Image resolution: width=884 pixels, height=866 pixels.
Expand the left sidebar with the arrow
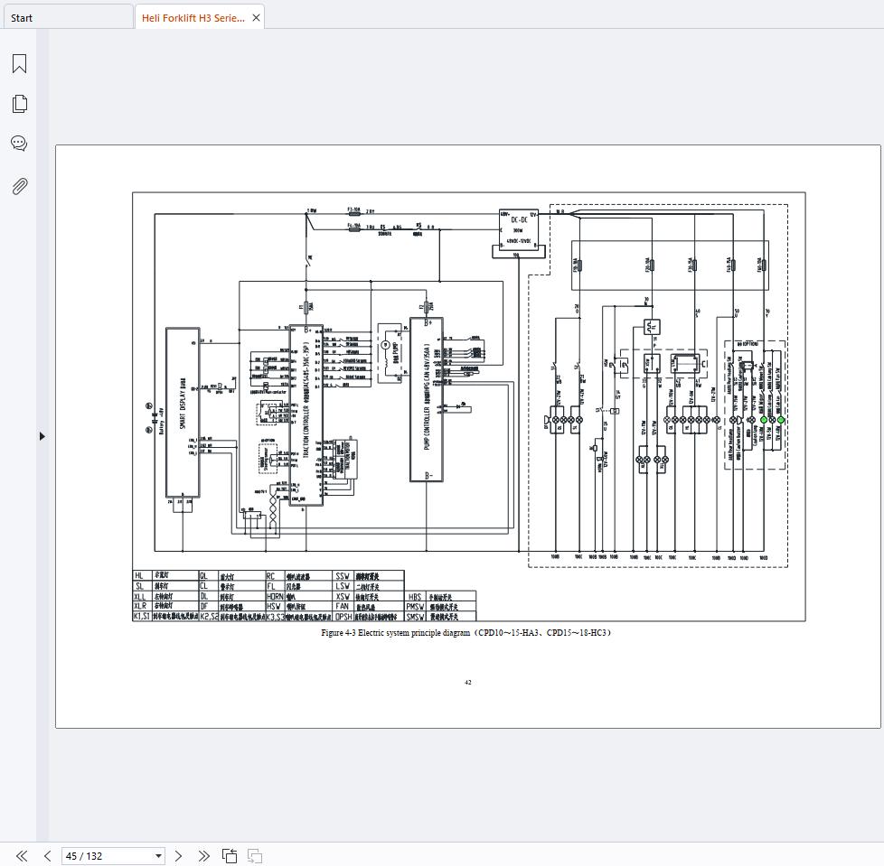42,436
